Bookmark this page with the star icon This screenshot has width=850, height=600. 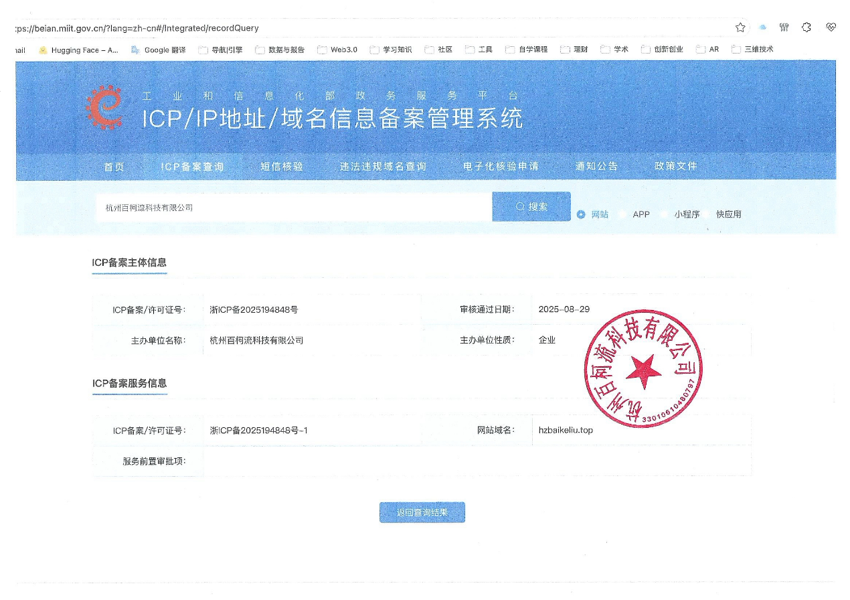(x=740, y=27)
